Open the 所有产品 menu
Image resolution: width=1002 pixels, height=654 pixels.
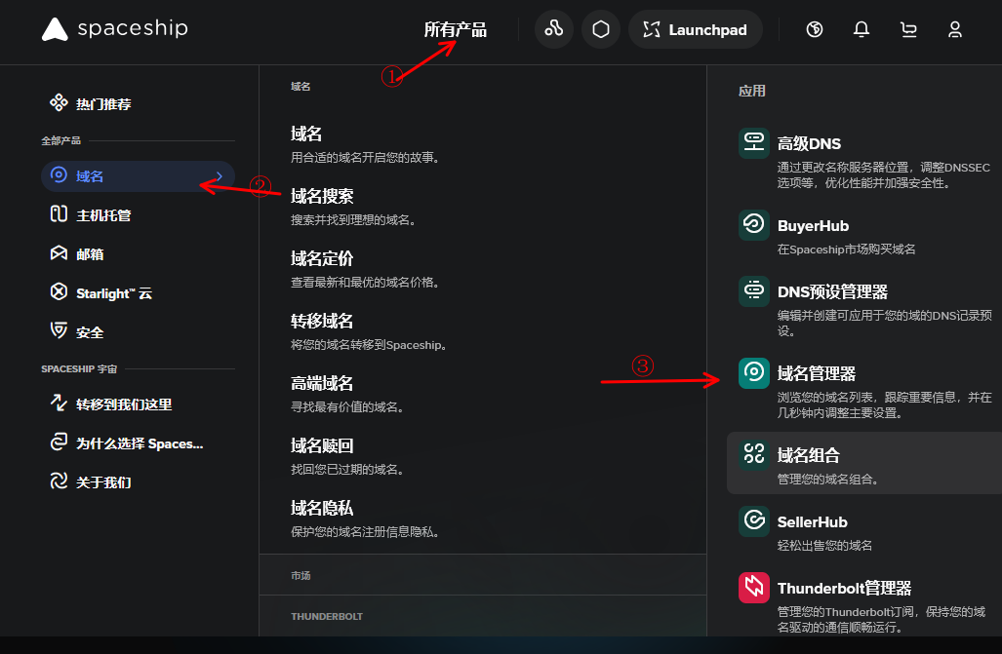coord(455,30)
